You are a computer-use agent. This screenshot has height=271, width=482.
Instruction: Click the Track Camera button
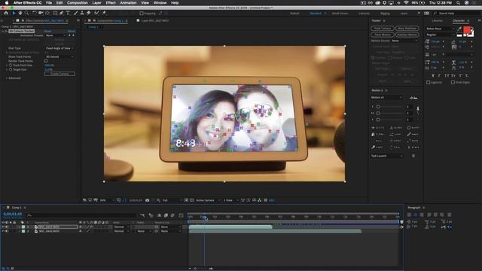pyautogui.click(x=383, y=29)
